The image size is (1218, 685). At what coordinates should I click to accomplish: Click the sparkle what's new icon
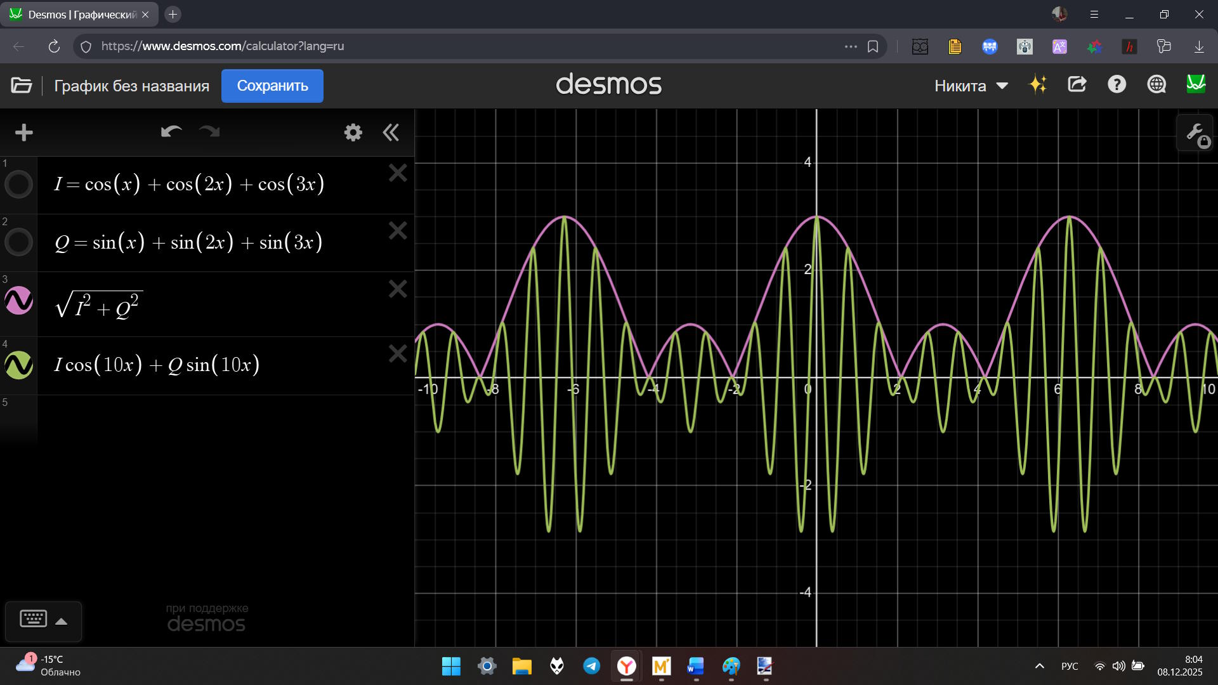point(1038,84)
